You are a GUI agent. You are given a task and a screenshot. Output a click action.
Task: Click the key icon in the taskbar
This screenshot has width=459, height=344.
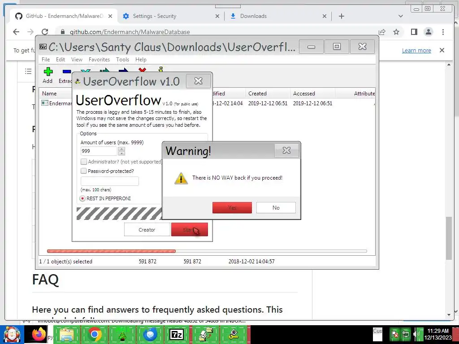pyautogui.click(x=233, y=335)
